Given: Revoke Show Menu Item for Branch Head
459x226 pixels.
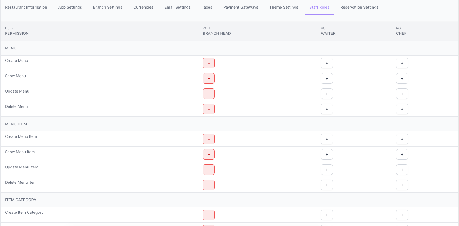Looking at the screenshot, I should (x=209, y=154).
